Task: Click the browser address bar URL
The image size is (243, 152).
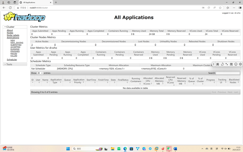Action: (39, 8)
